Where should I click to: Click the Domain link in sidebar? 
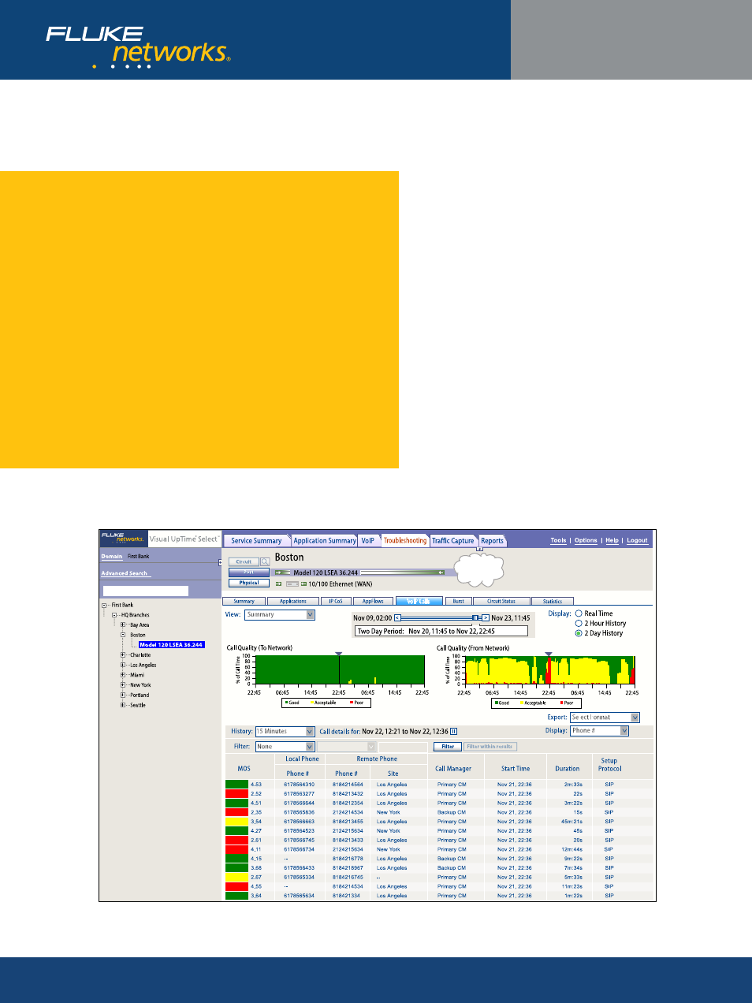pyautogui.click(x=112, y=557)
